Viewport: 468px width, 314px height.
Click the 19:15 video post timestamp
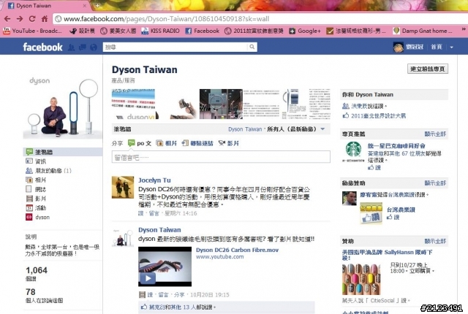pyautogui.click(x=210, y=295)
